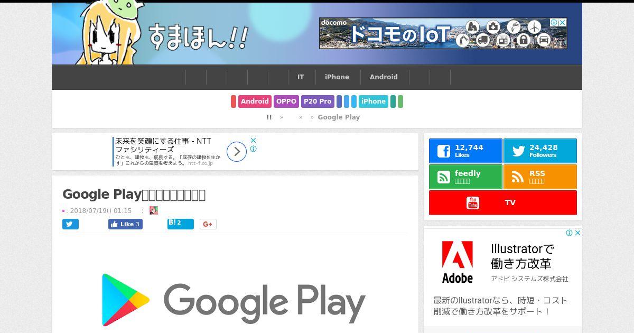Click the Google Play logo image
The height and width of the screenshot is (333, 634).
(234, 300)
